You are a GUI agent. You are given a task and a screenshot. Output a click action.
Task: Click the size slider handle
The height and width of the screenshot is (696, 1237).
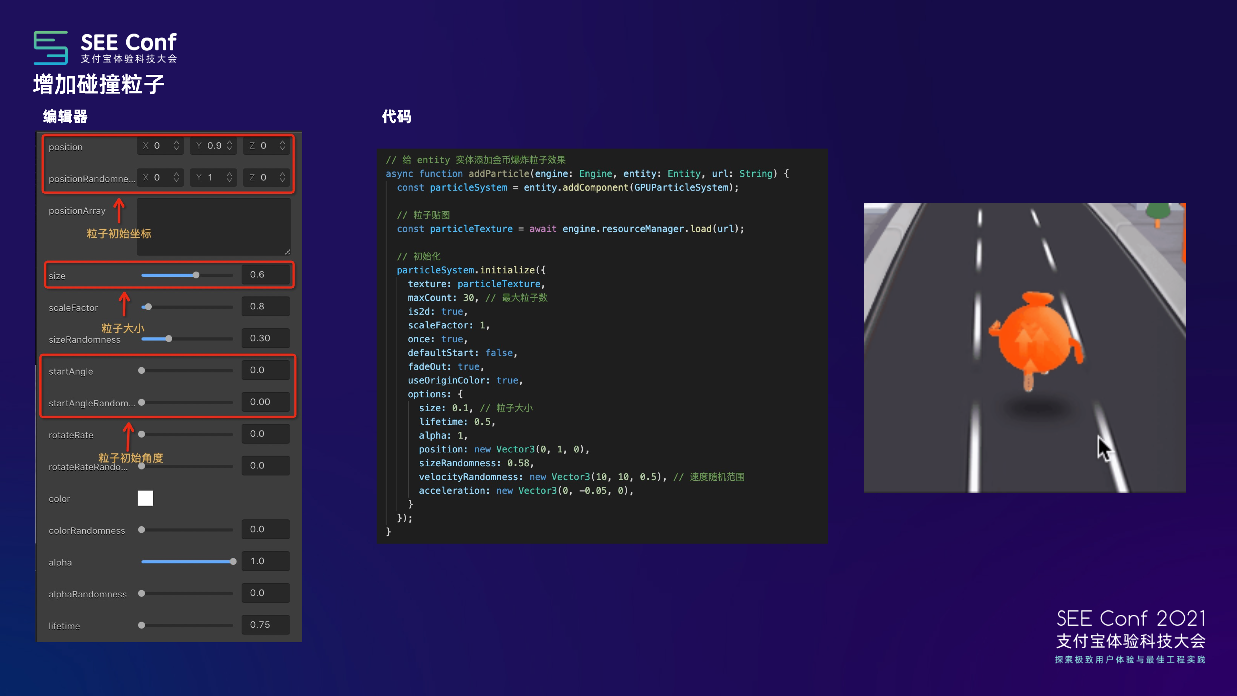196,275
